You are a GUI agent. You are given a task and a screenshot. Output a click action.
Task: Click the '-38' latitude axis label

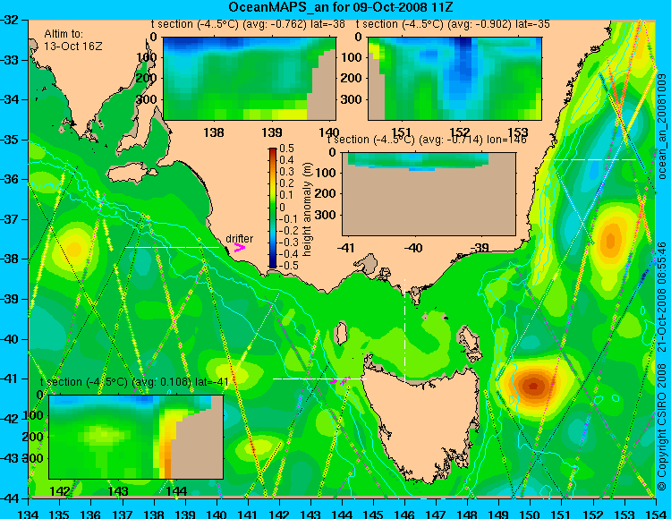[x=10, y=259]
